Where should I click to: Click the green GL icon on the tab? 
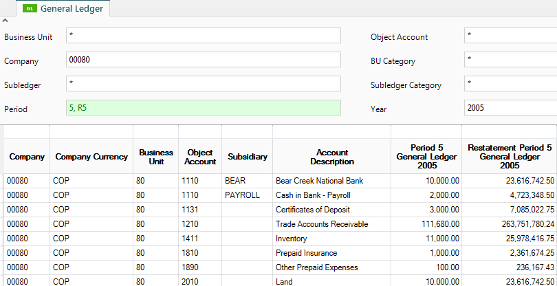(x=31, y=9)
